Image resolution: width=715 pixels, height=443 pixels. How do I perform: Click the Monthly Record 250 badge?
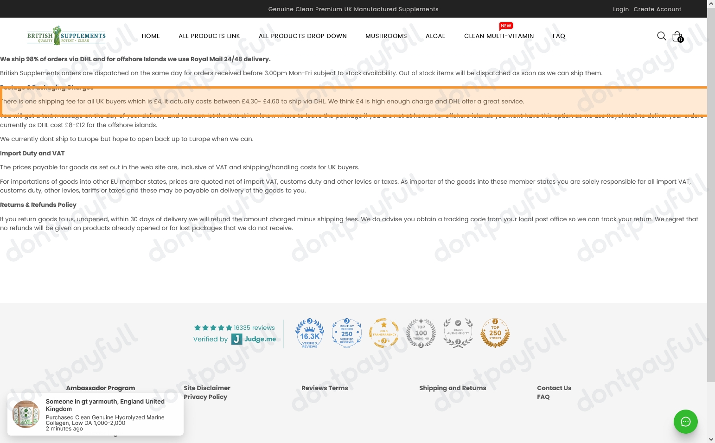click(347, 333)
